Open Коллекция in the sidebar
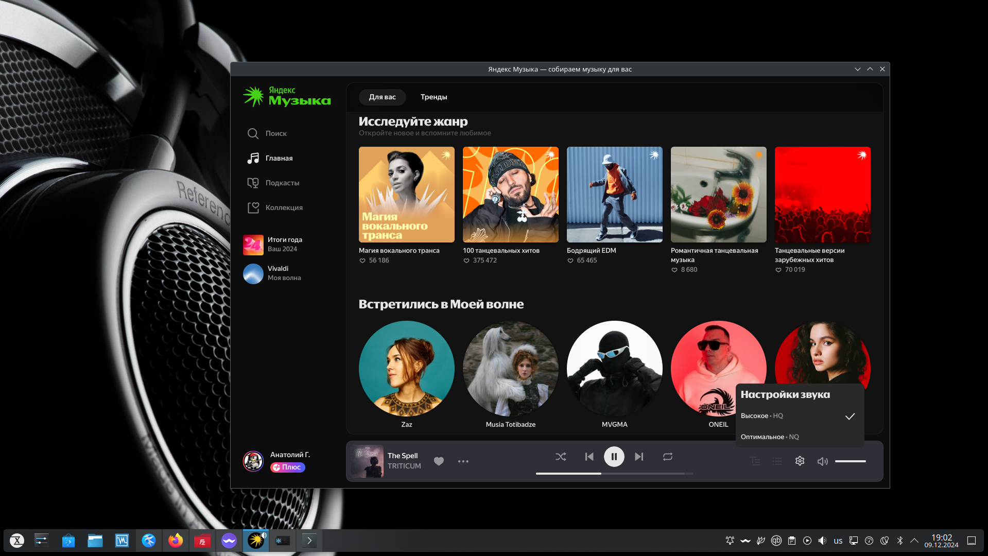Image resolution: width=988 pixels, height=556 pixels. [x=275, y=207]
